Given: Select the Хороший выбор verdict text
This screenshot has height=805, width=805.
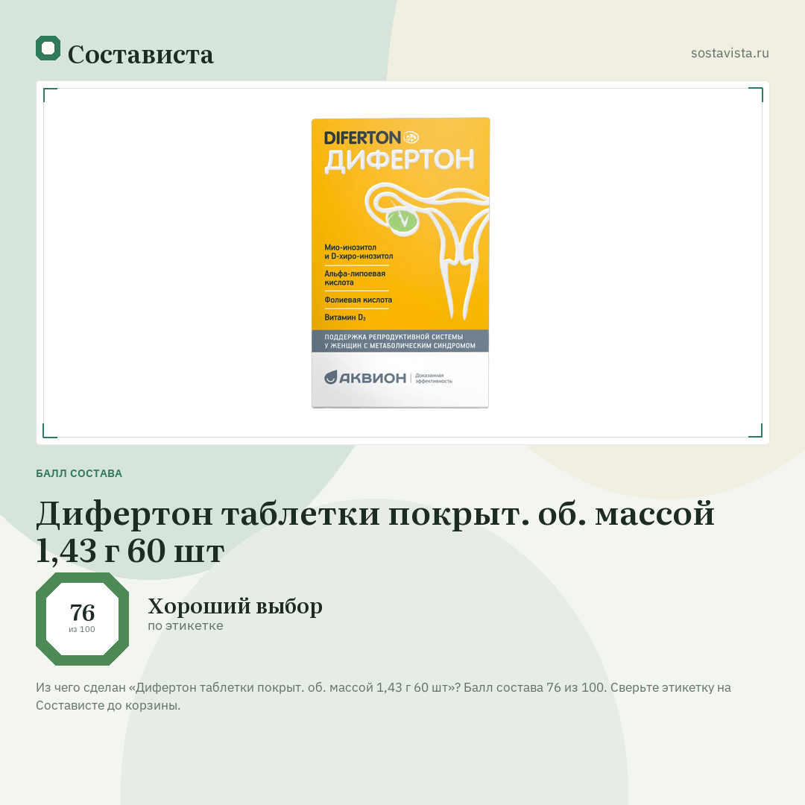Looking at the screenshot, I should tap(235, 606).
